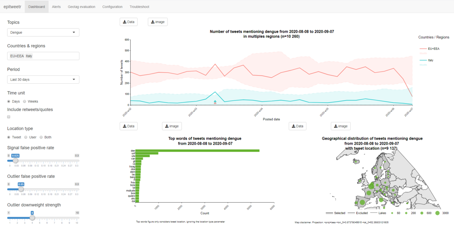This screenshot has height=228, width=454.
Task: Select Both as location type
Action: [x=41, y=137]
